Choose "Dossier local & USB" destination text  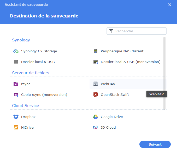38,62
